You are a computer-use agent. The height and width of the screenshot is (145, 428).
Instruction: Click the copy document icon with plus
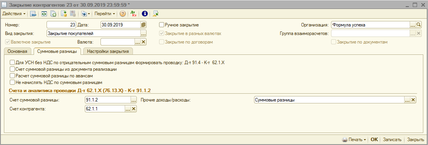(x=54, y=14)
